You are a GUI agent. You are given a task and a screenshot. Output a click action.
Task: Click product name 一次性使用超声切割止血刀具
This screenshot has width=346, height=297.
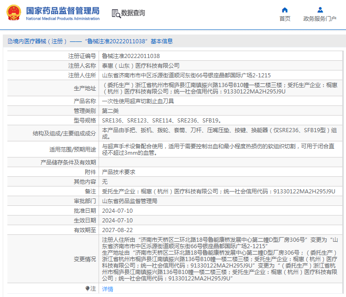pyautogui.click(x=138, y=101)
